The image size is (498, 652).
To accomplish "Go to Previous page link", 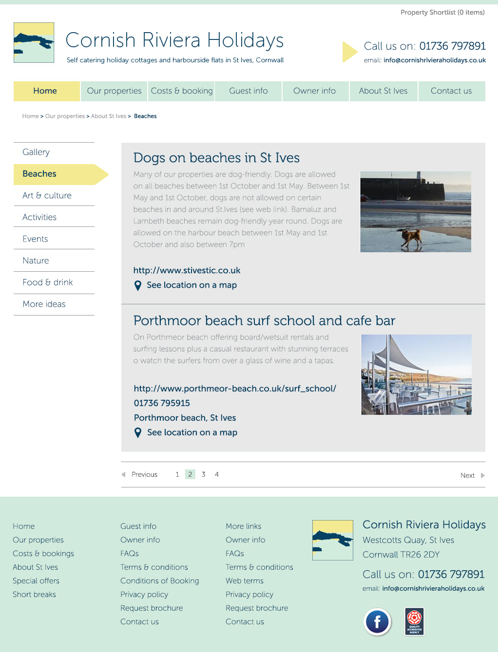I will pos(144,474).
